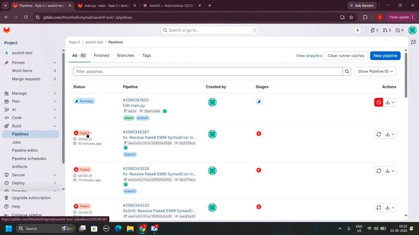Open the Show Pipeline ID dropdown
This screenshot has height=235, width=419.
click(x=375, y=72)
